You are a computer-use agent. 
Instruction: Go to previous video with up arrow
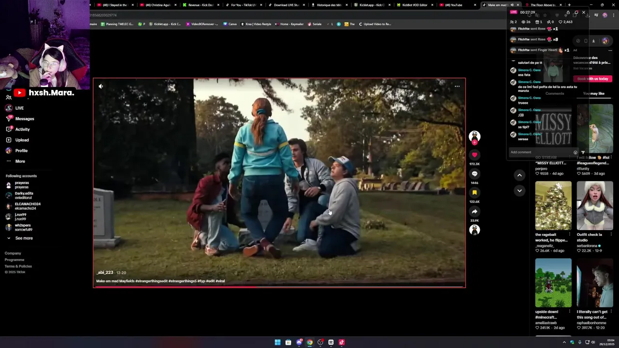(519, 175)
